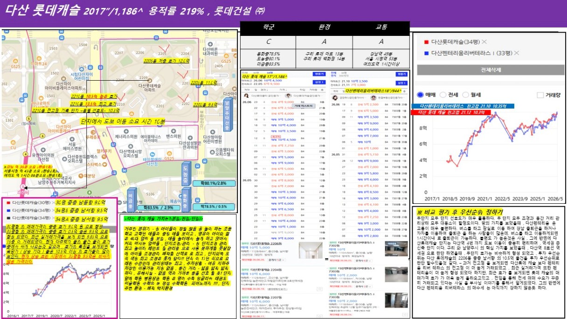This screenshot has width=567, height=319.
Task: Select the 다산롯데캐슬 아파트 marker
Action: 149,80
